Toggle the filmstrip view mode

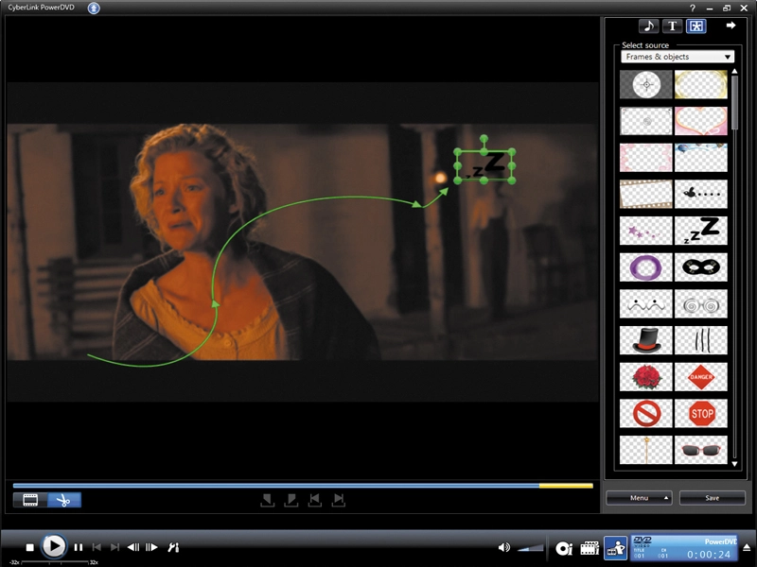click(x=30, y=500)
